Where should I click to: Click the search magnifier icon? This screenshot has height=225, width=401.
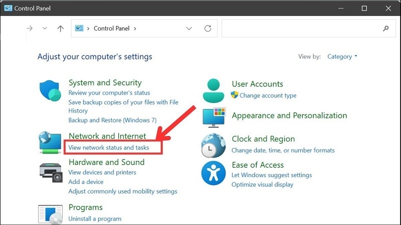pos(385,28)
